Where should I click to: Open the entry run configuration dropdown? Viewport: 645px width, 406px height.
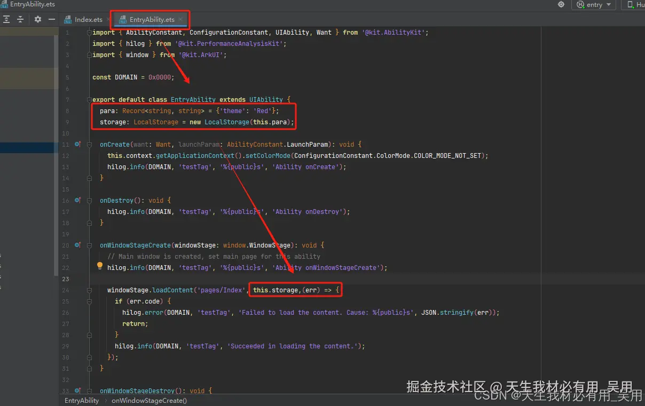coord(594,5)
